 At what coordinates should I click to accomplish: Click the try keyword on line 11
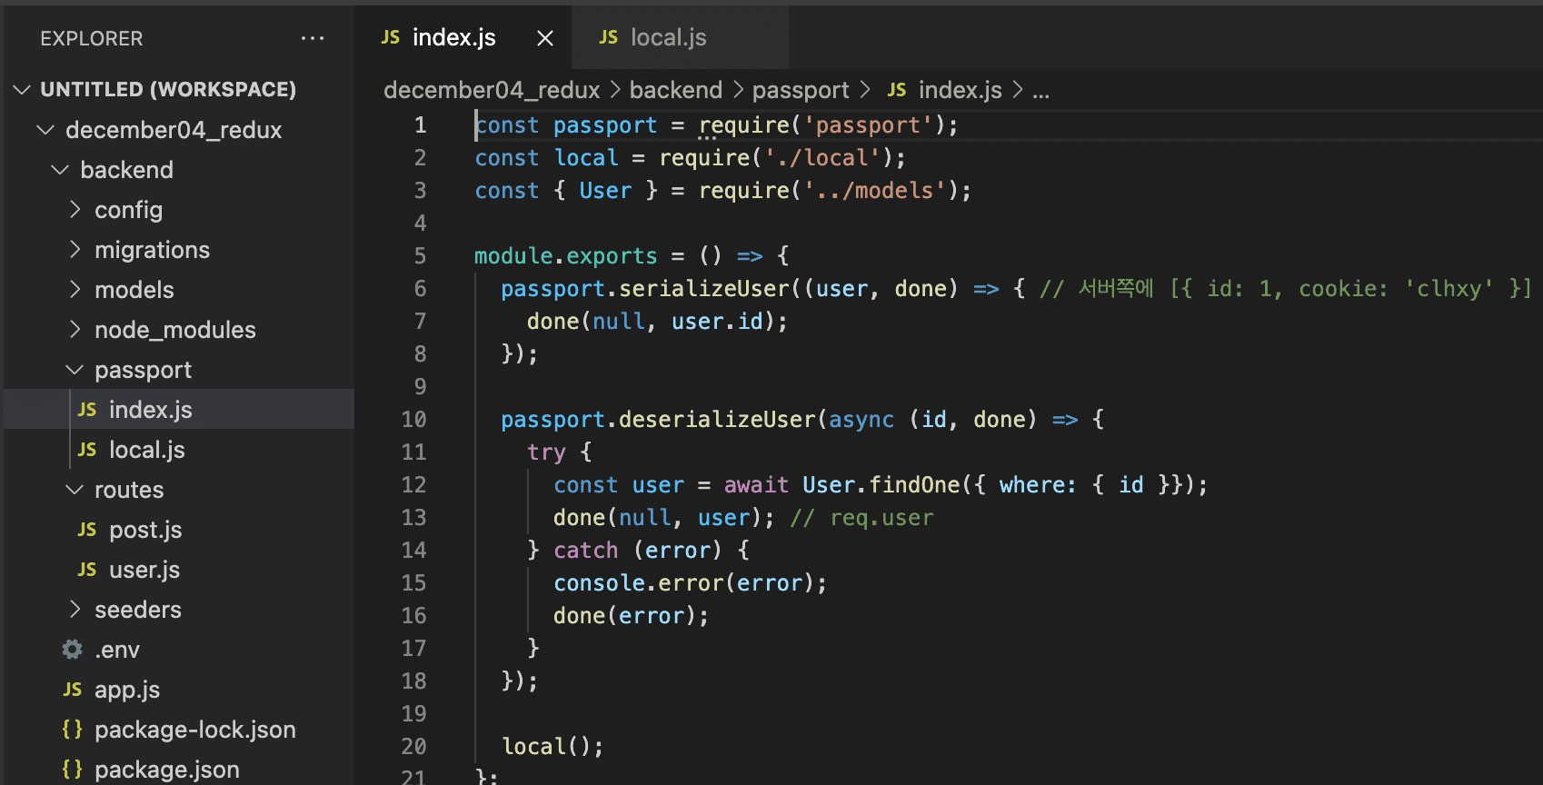546,452
